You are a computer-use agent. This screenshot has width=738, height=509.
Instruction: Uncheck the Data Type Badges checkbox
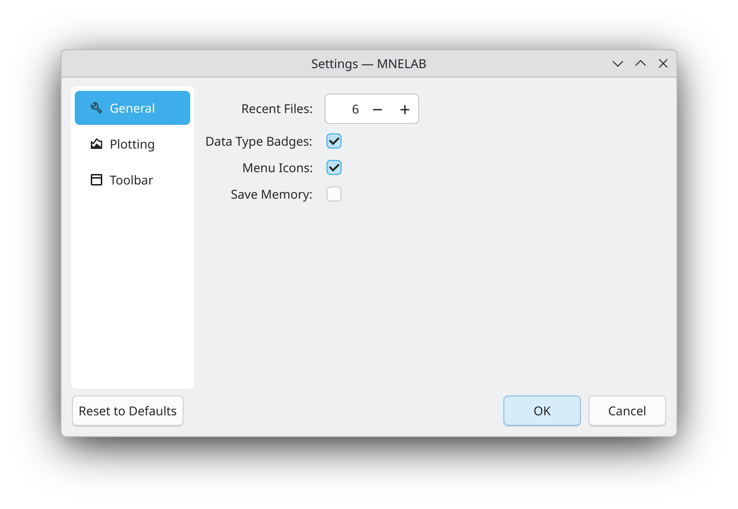click(334, 141)
